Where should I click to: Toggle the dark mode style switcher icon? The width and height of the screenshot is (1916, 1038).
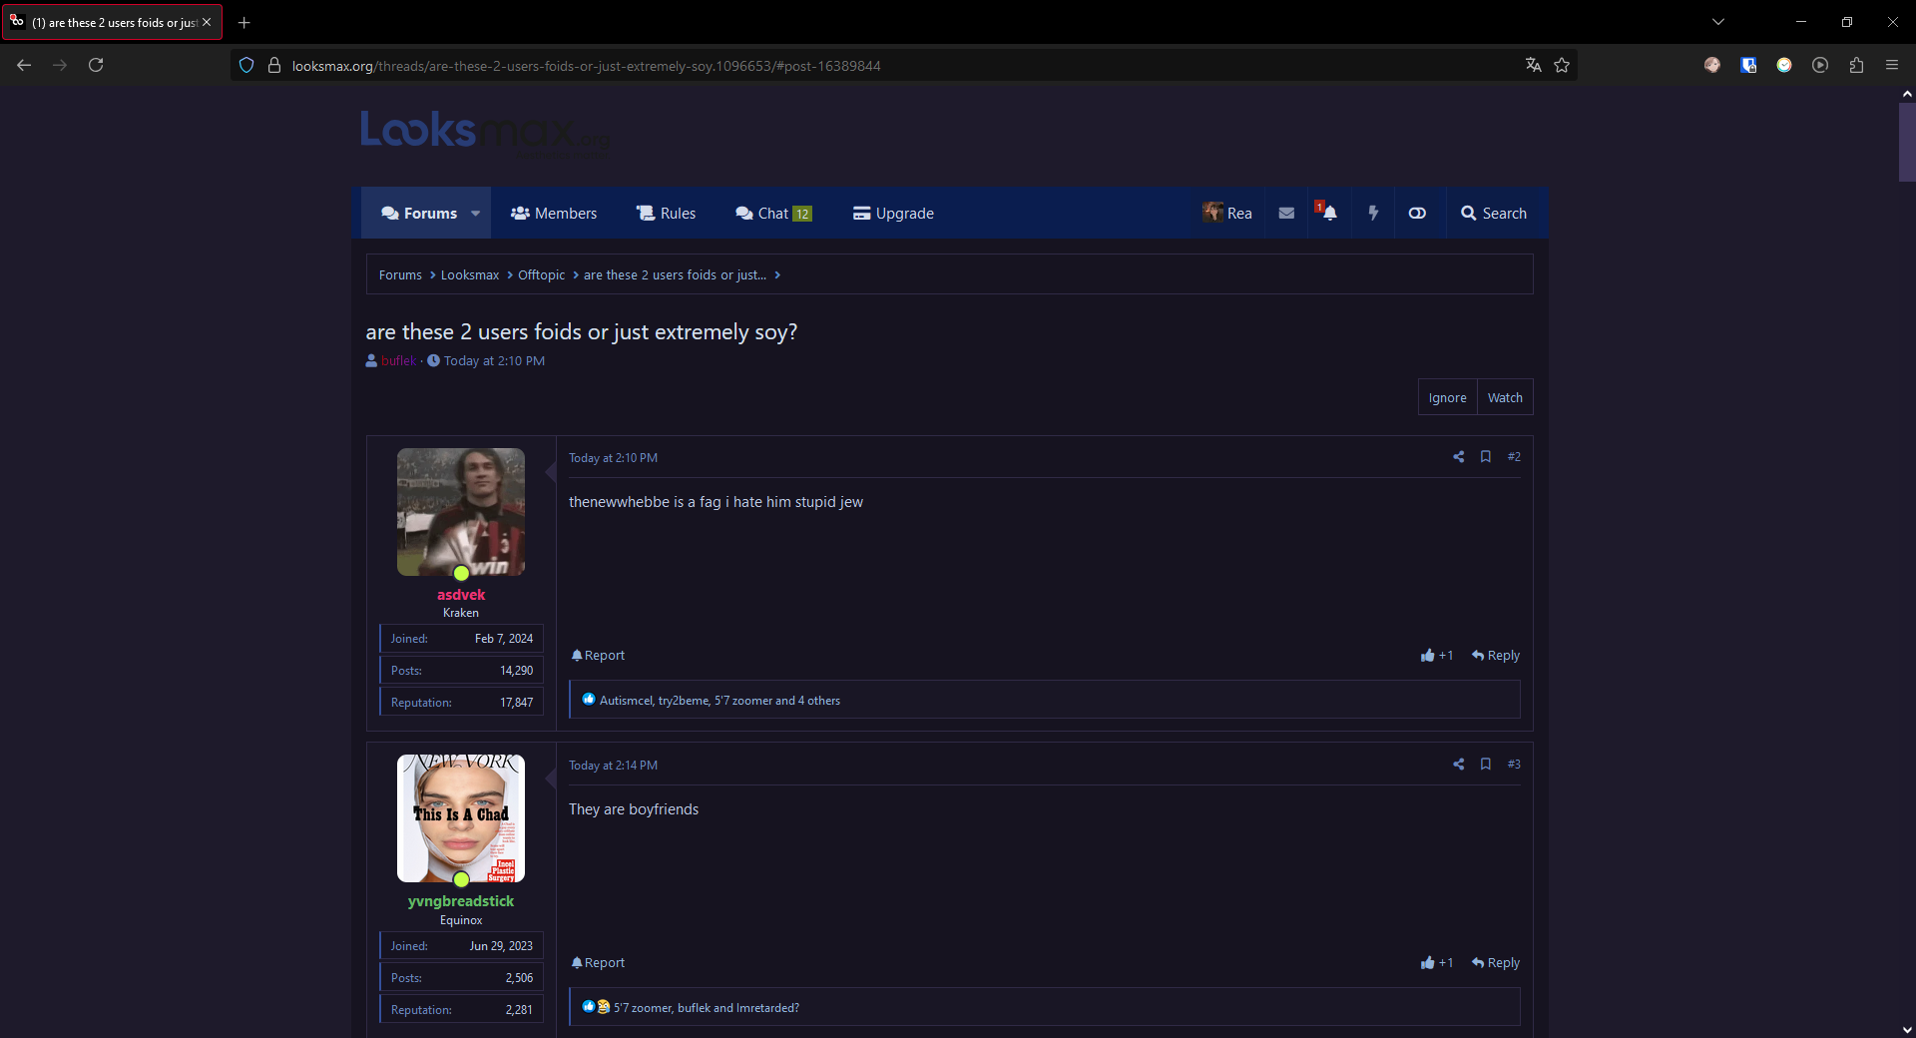tap(1417, 213)
